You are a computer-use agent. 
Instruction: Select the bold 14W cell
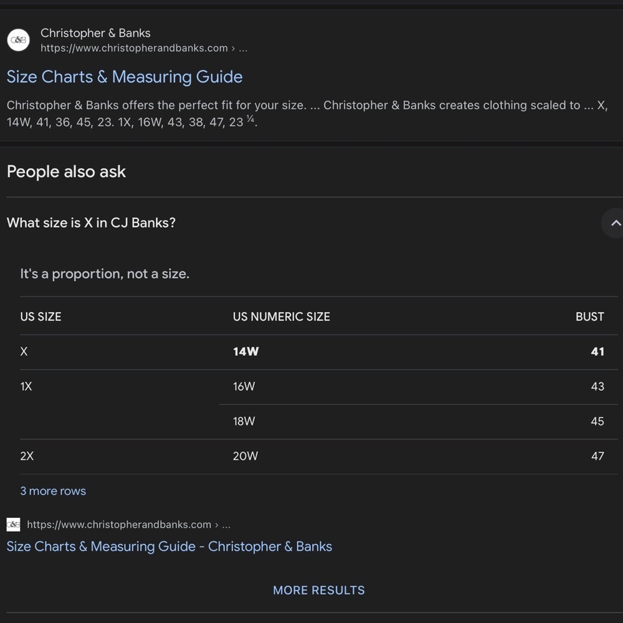click(x=245, y=351)
